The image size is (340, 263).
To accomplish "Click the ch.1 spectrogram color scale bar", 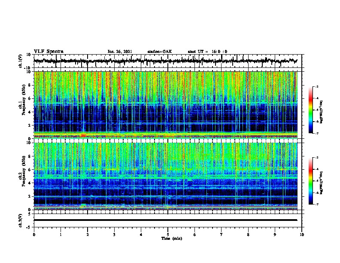I will pyautogui.click(x=310, y=110).
